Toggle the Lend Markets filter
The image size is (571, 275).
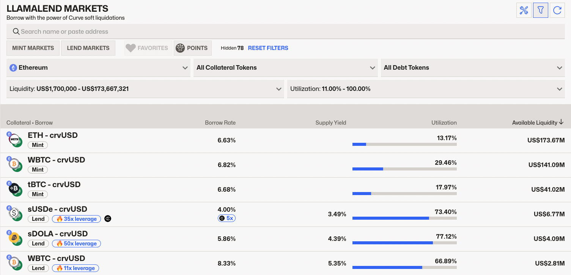(x=88, y=48)
